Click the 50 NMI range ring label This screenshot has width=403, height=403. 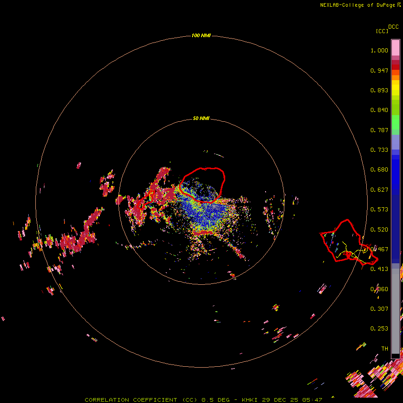pos(201,118)
